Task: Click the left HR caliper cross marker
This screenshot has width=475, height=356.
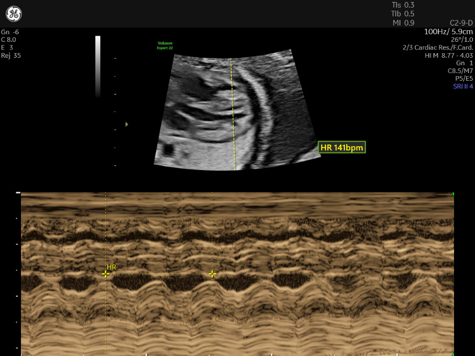Action: click(105, 274)
